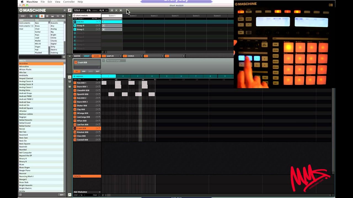Select the Scene 1 tab

point(112,16)
